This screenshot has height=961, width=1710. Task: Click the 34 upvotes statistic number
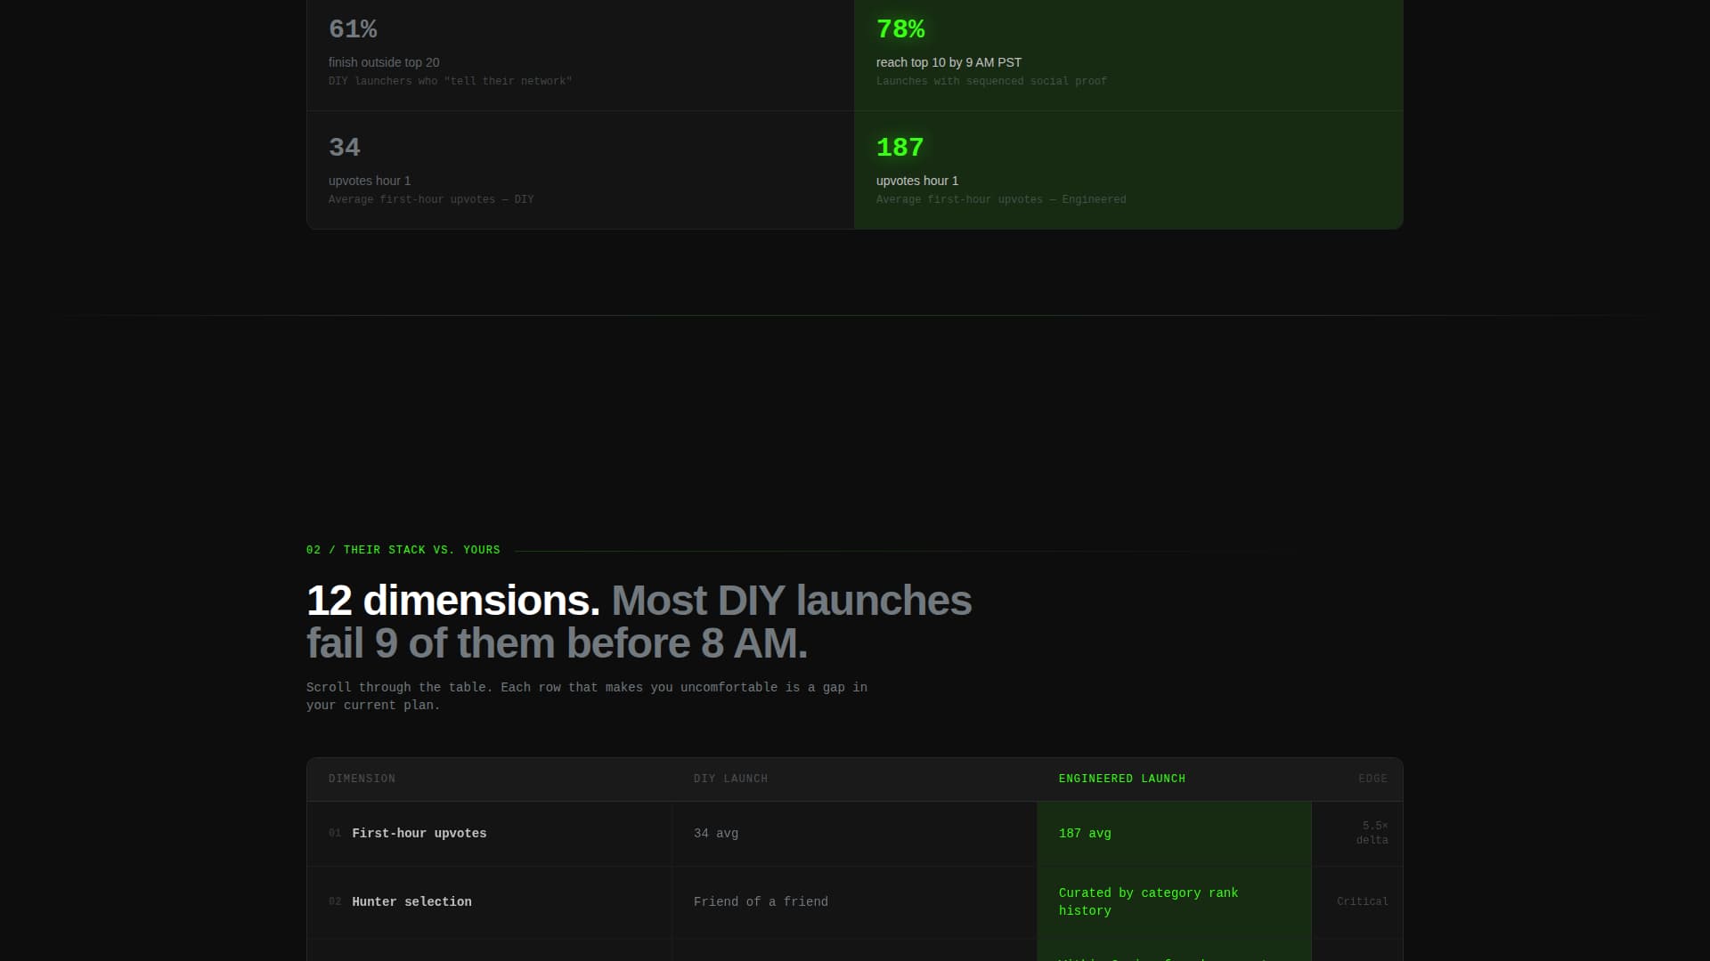pyautogui.click(x=345, y=148)
